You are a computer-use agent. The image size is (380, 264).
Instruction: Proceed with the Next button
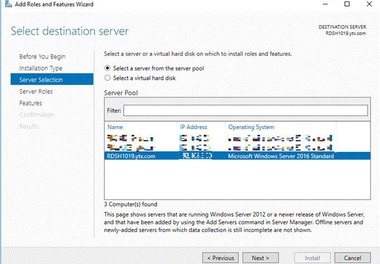261,258
